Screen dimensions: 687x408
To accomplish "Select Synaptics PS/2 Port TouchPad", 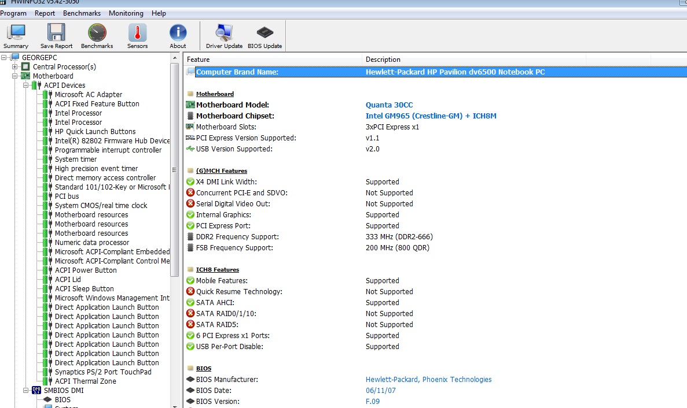I will coord(103,372).
